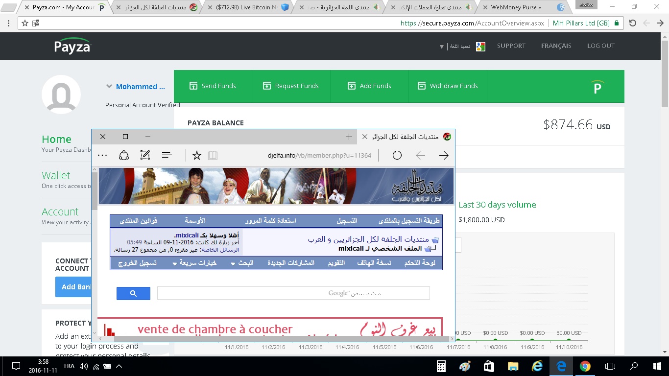Open Calculator from the Windows taskbar
669x376 pixels.
[x=441, y=366]
